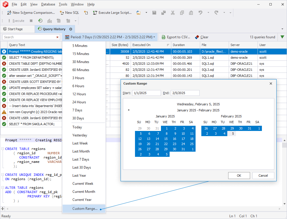Click the Redo arrow icon

[216, 13]
